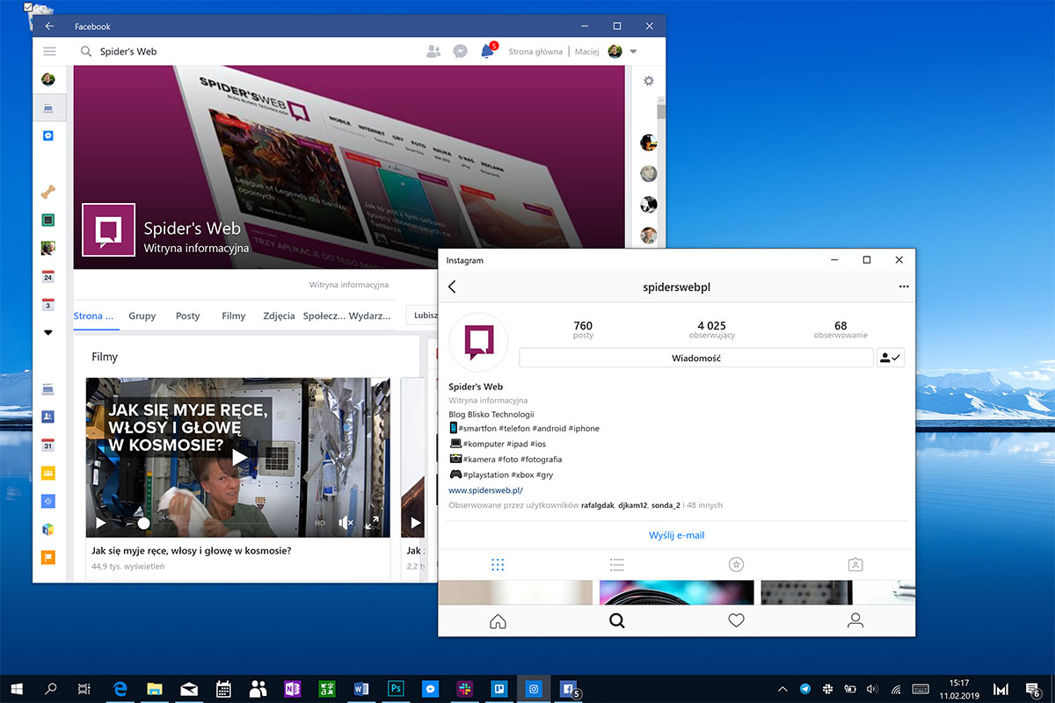Open the Windows Start button

point(17,690)
